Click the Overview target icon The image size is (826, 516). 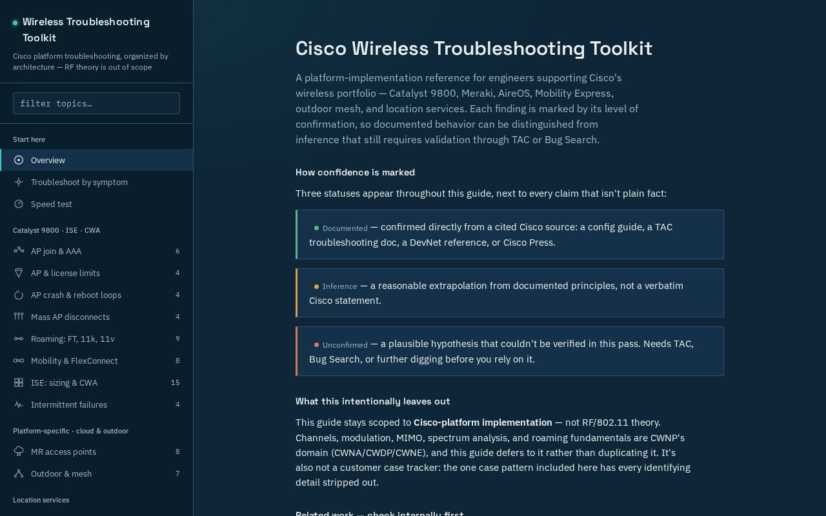pos(19,160)
